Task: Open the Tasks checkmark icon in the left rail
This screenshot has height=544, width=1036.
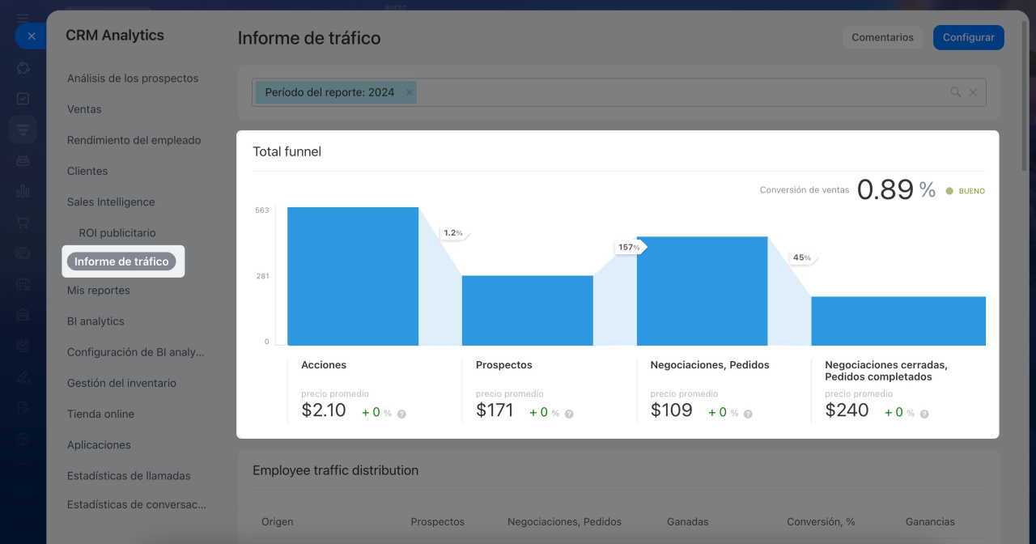Action: click(x=23, y=99)
